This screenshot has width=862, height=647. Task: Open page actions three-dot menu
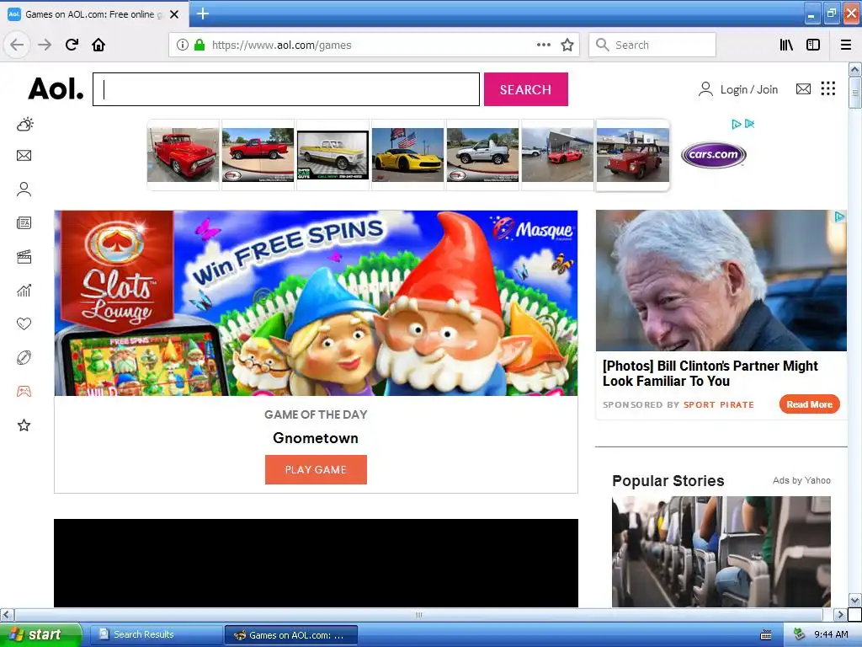(544, 45)
